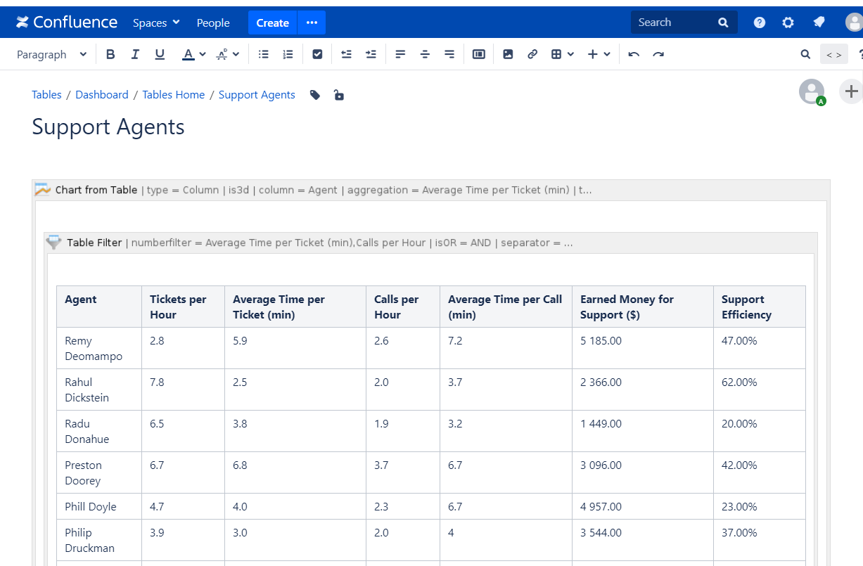863x566 pixels.
Task: Insert a numbered list
Action: click(288, 54)
